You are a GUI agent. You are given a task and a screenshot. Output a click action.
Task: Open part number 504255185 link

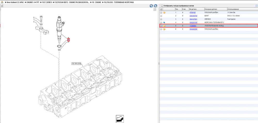(193, 23)
